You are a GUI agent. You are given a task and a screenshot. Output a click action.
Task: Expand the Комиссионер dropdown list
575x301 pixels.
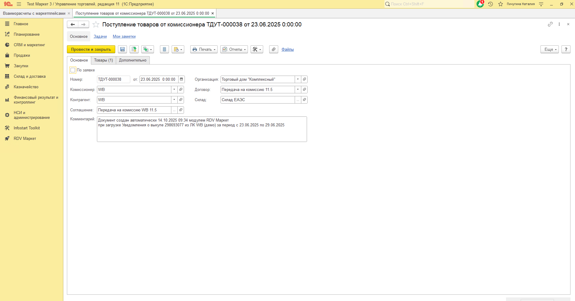(174, 90)
